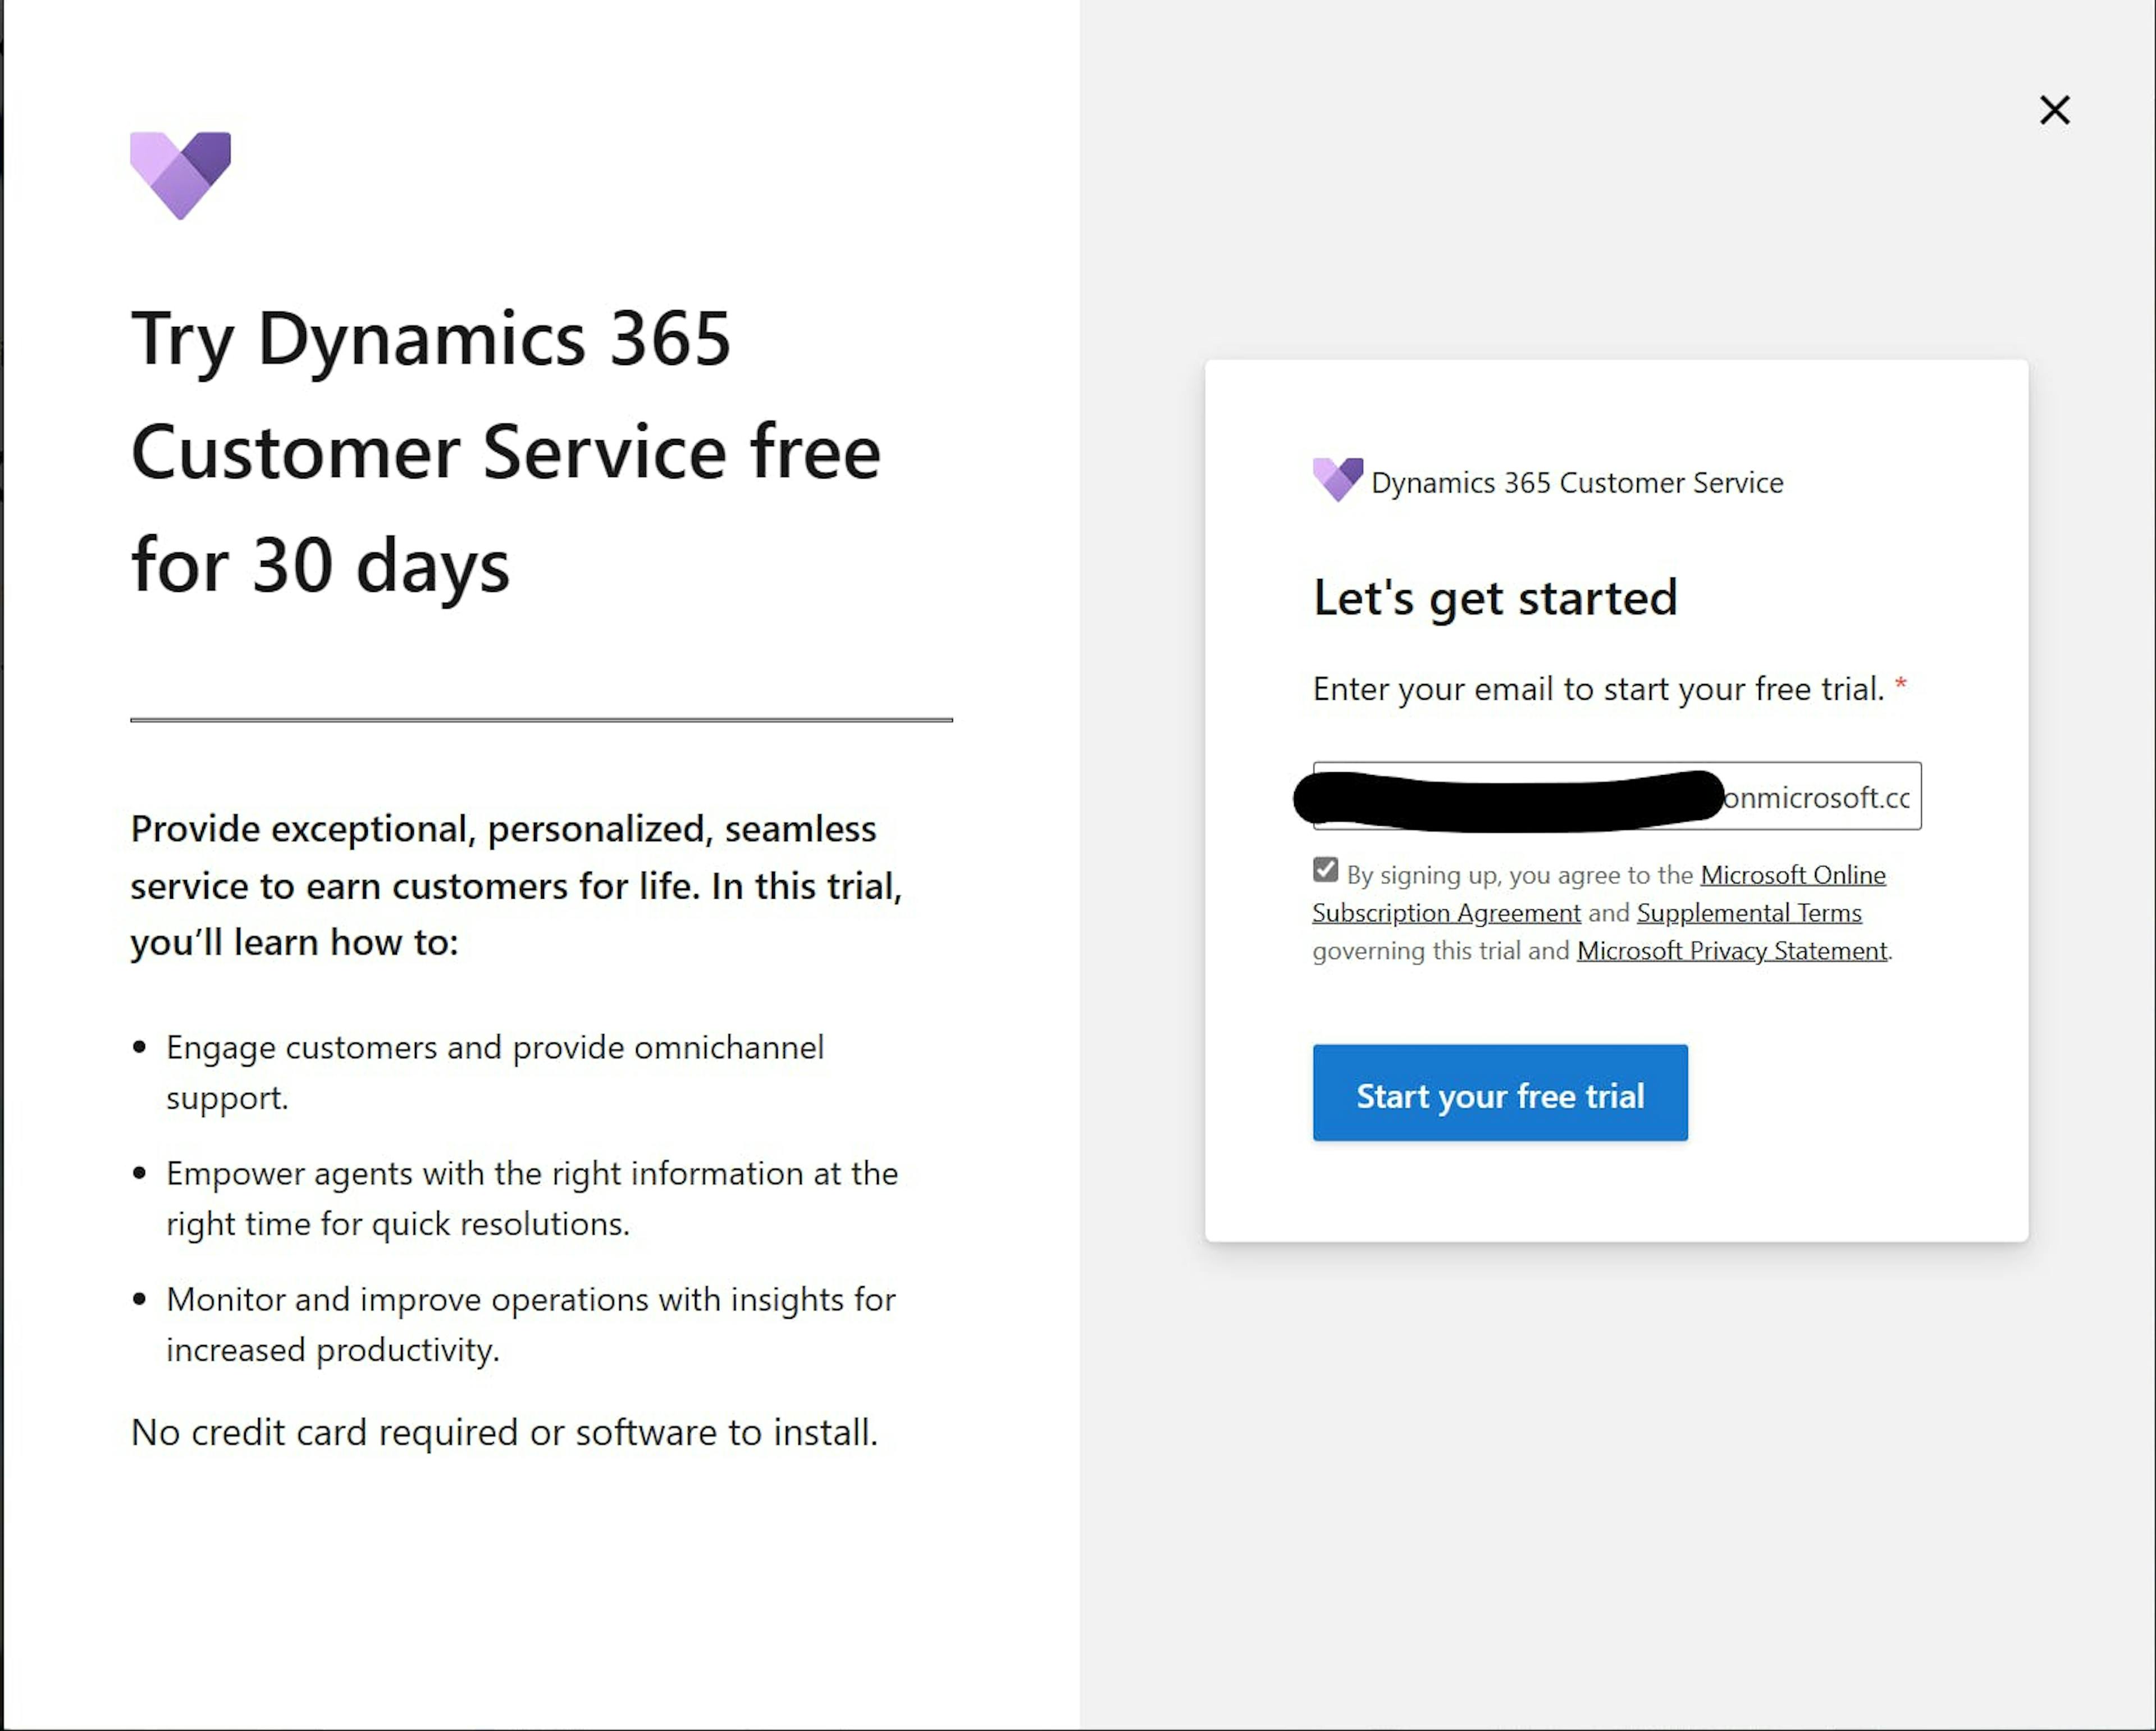2156x1731 pixels.
Task: Click the No credit card required note
Action: (504, 1433)
